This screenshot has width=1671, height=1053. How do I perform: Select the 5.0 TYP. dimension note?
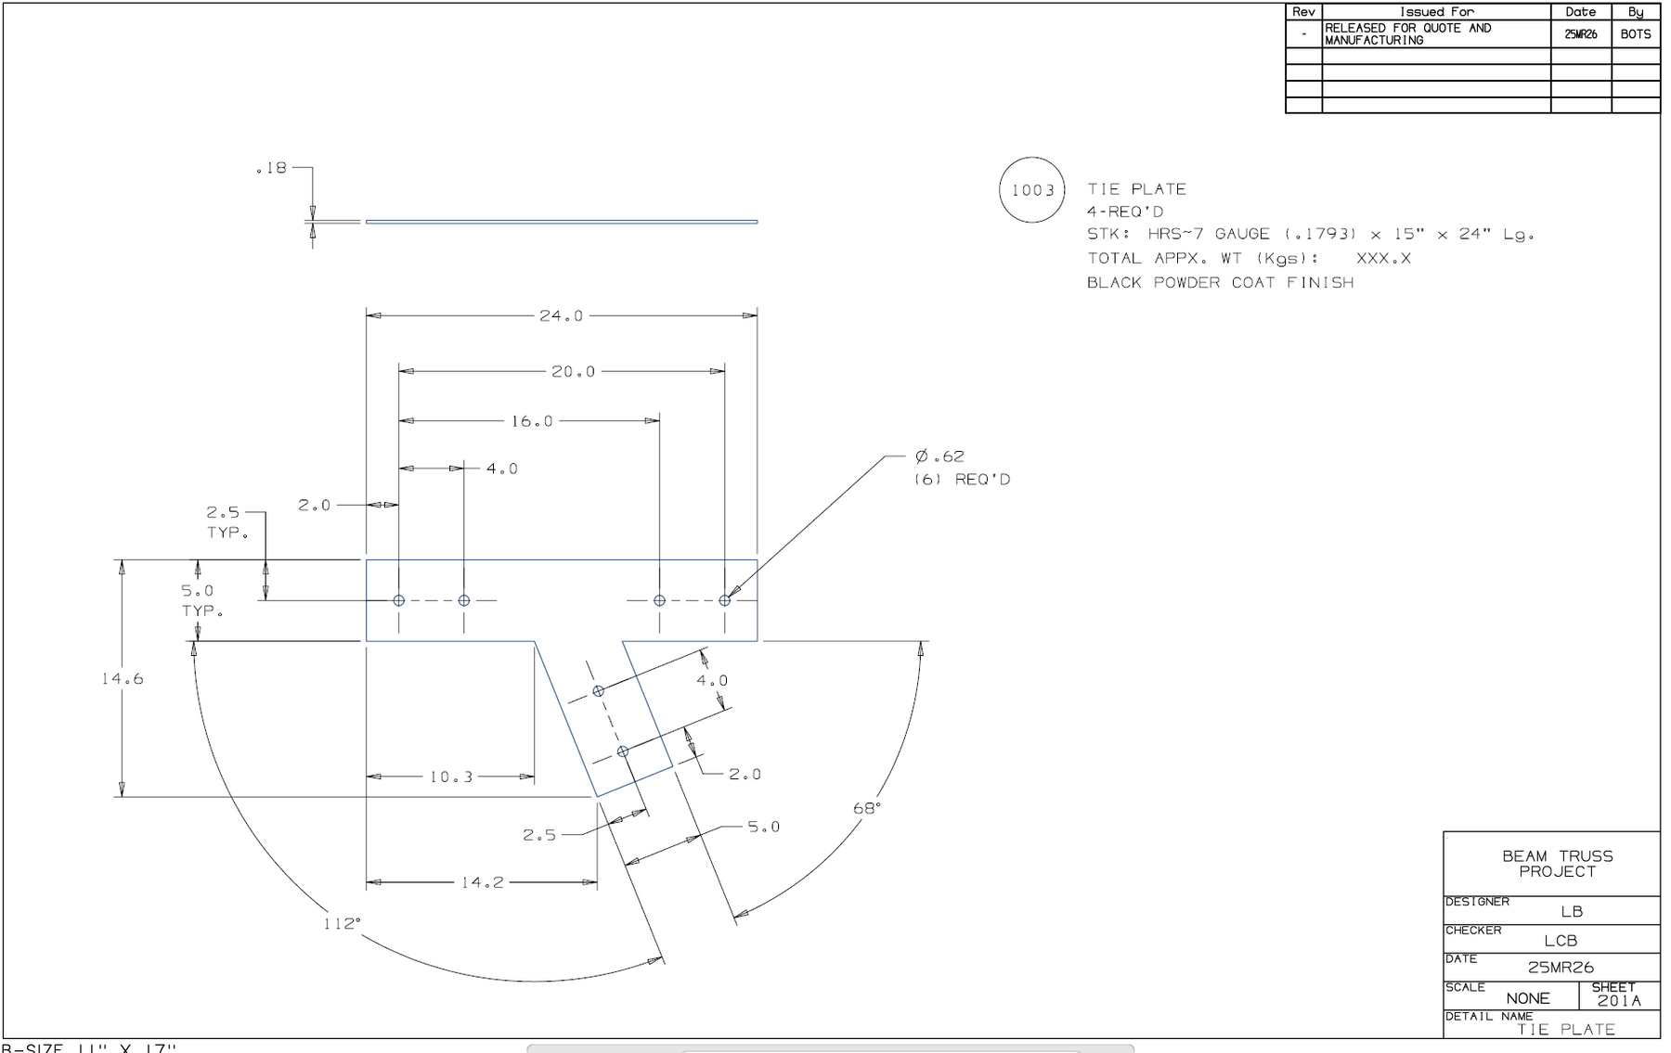(x=201, y=600)
